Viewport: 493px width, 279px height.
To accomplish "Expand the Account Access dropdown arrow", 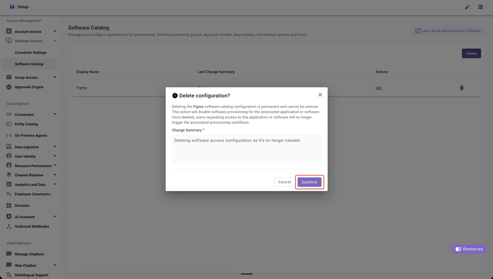I will [55, 31].
